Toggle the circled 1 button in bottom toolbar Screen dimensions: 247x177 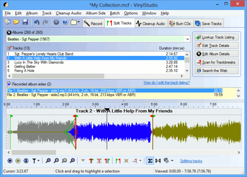point(26,161)
